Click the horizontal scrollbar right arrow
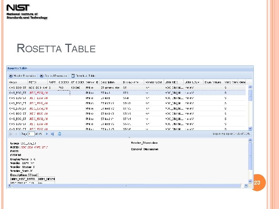Viewport: 279px width, 209px height. (x=246, y=185)
